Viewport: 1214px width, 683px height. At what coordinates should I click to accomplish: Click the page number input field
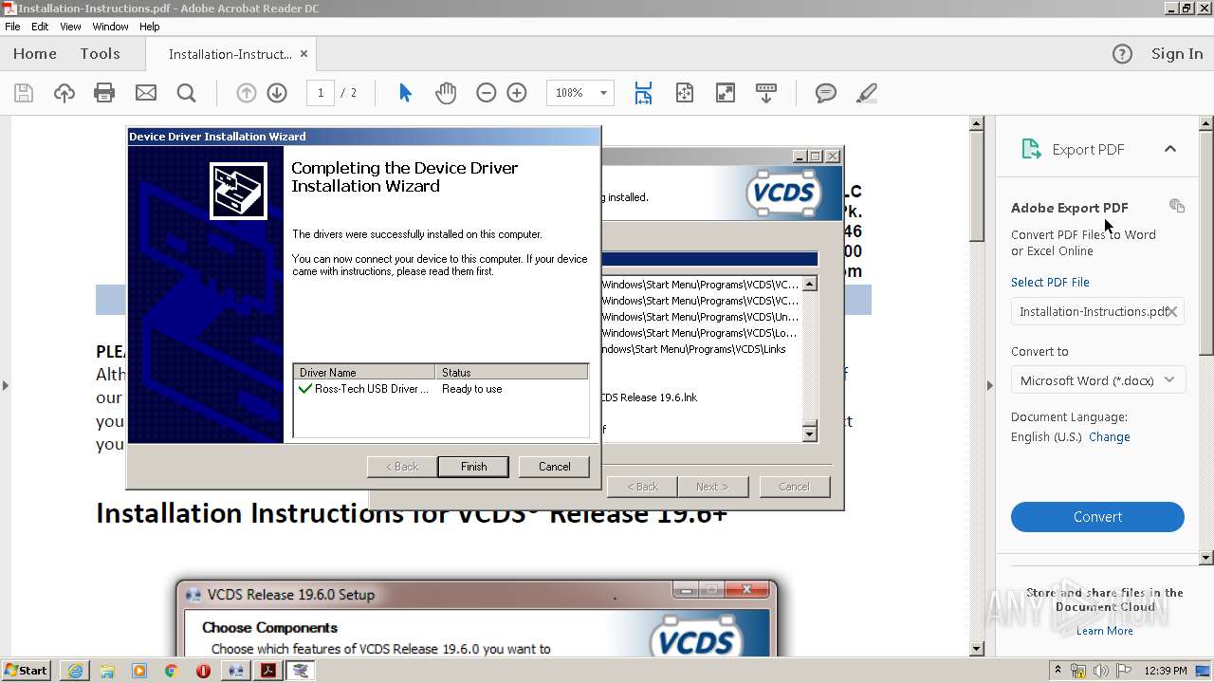pyautogui.click(x=321, y=93)
